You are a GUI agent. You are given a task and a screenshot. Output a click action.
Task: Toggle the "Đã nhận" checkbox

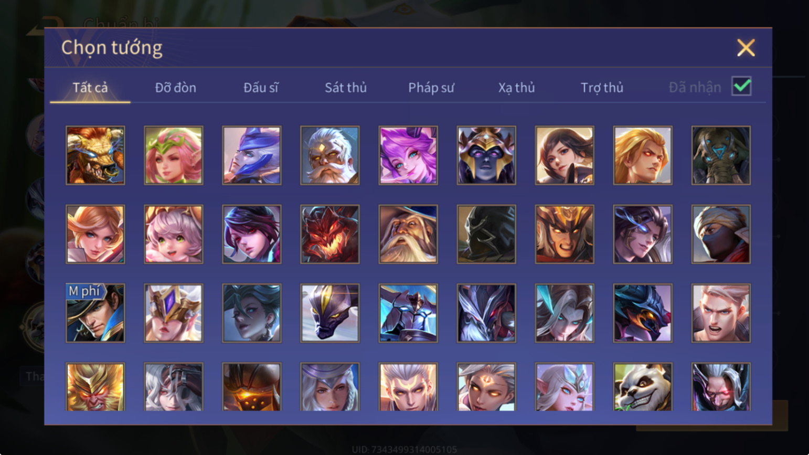click(x=741, y=86)
